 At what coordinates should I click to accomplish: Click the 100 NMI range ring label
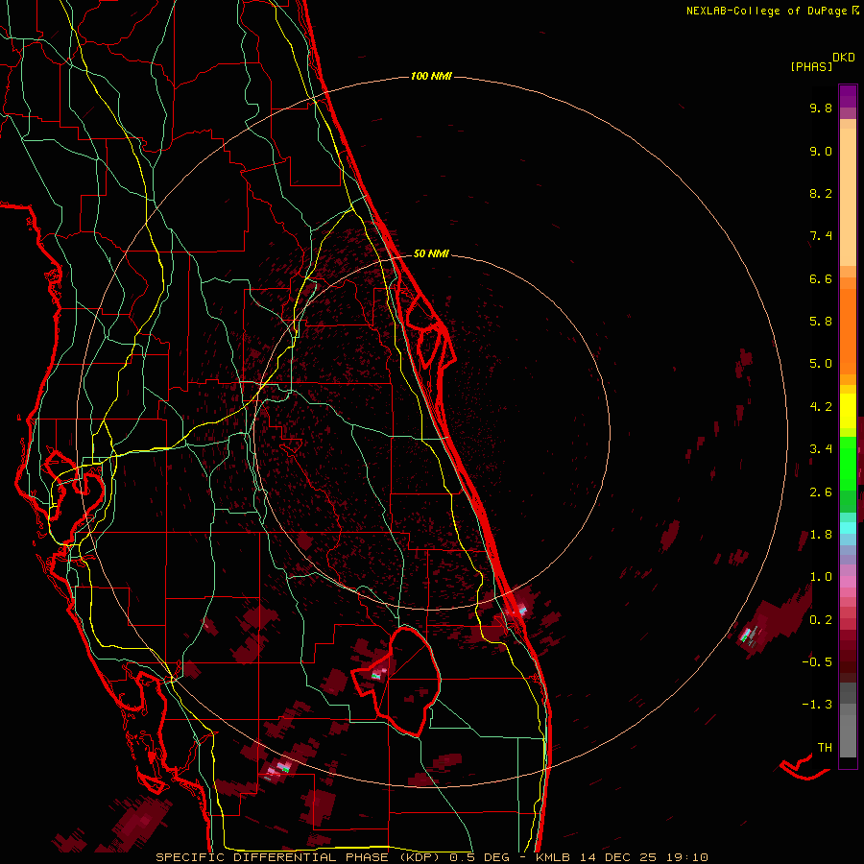click(x=431, y=76)
